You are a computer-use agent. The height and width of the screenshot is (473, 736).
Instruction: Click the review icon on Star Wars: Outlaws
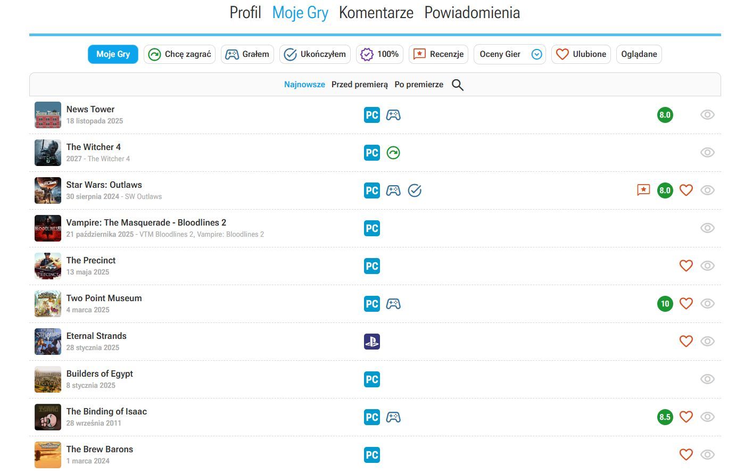coord(643,190)
